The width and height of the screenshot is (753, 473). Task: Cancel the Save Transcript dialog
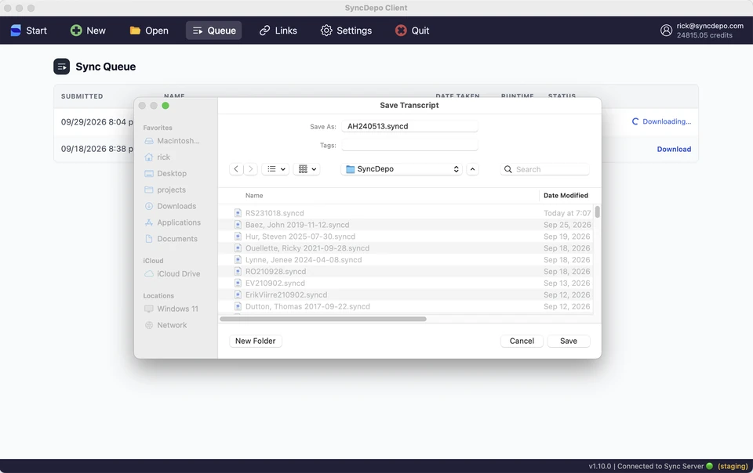click(x=522, y=341)
